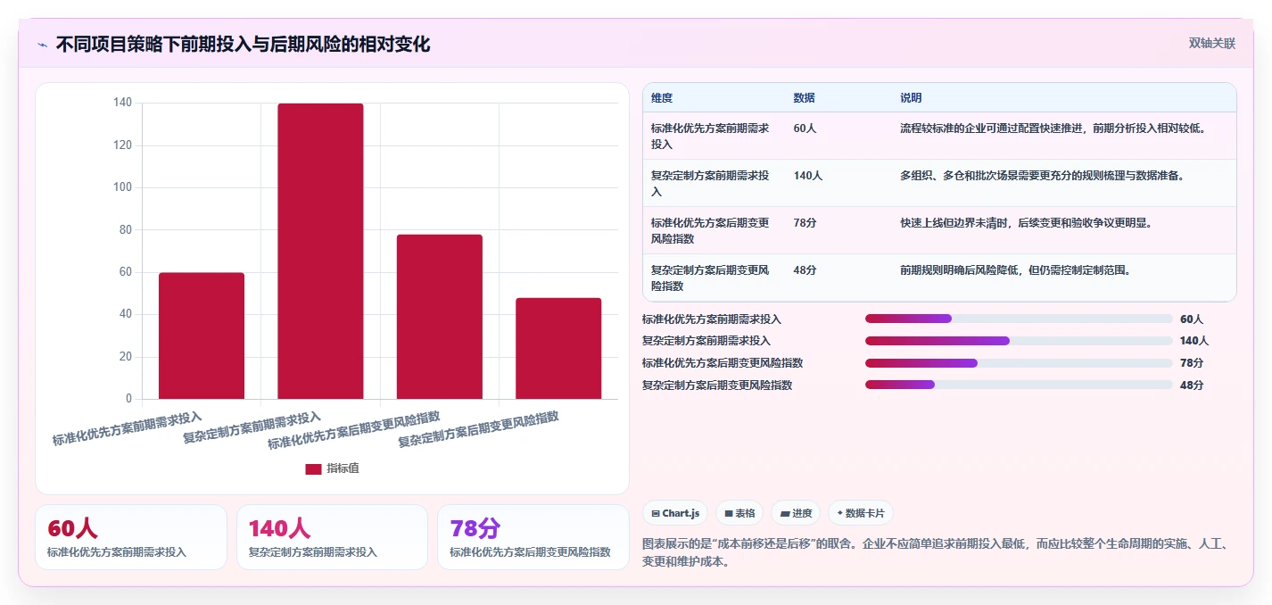Screen dimensions: 1272x605
Task: Click the 78分 progress bar
Action: pos(1019,363)
